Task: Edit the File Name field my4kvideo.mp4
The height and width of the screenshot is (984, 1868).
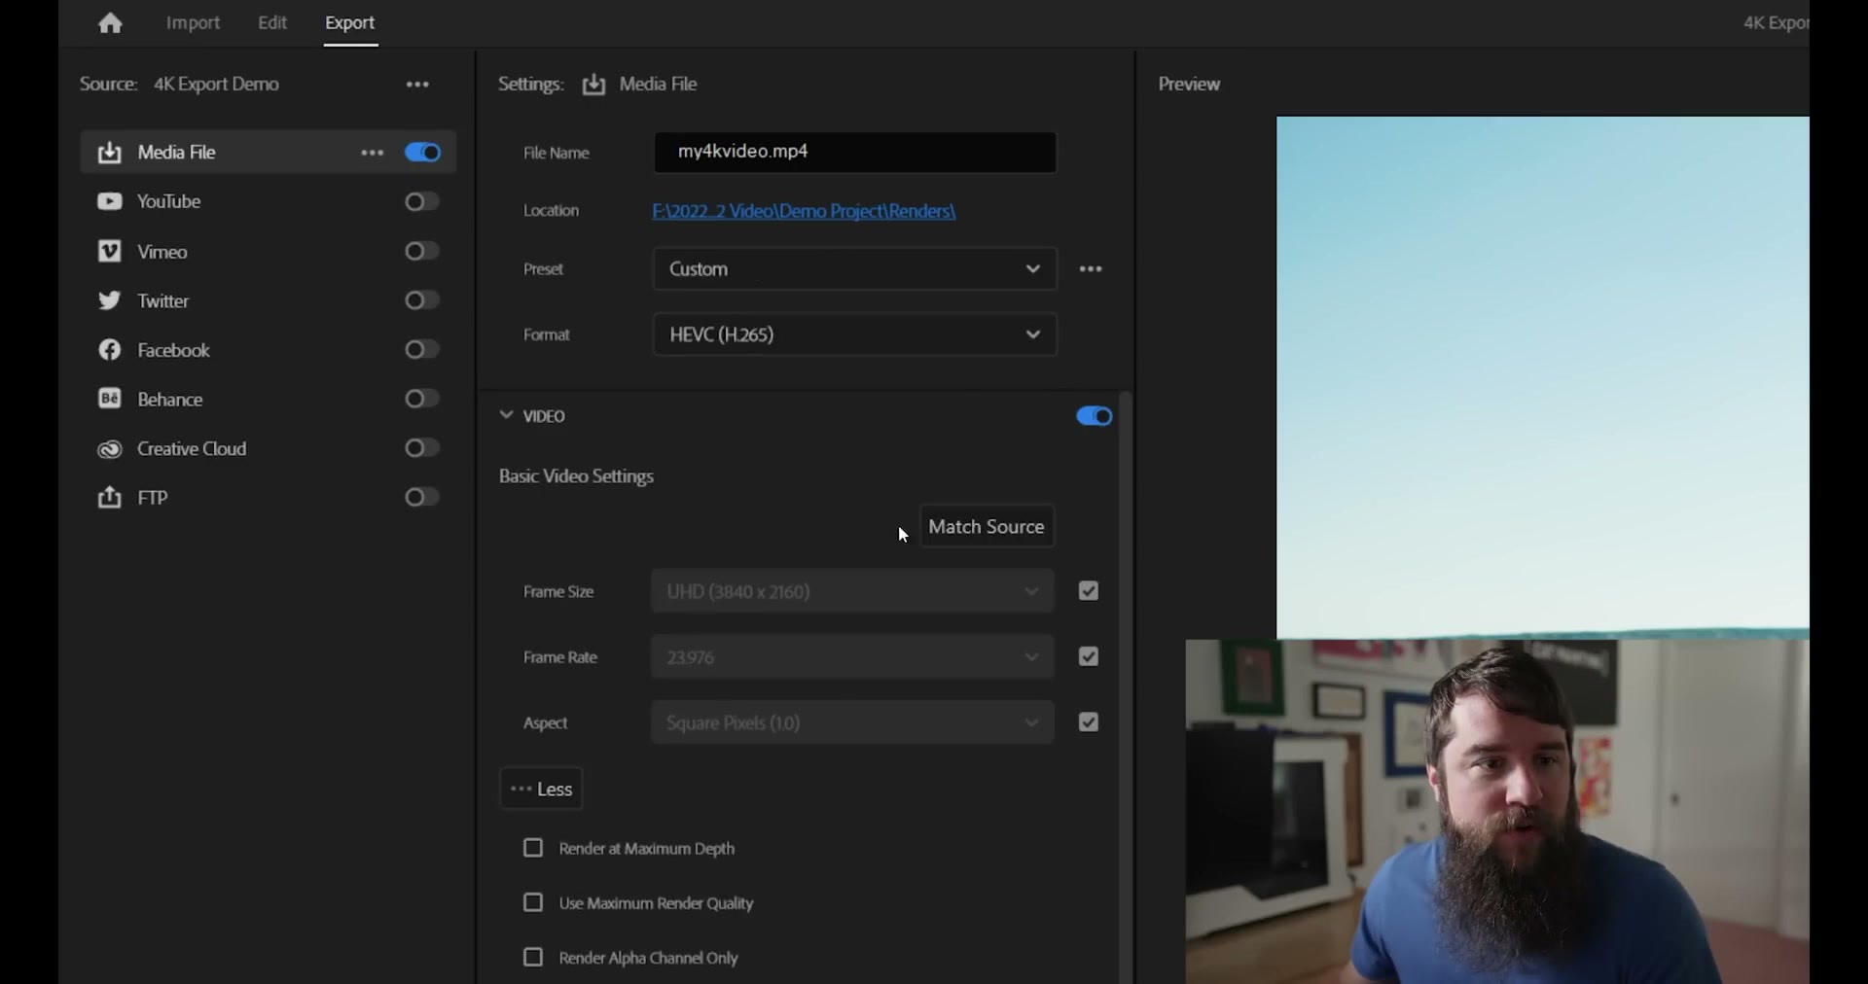Action: coord(855,152)
